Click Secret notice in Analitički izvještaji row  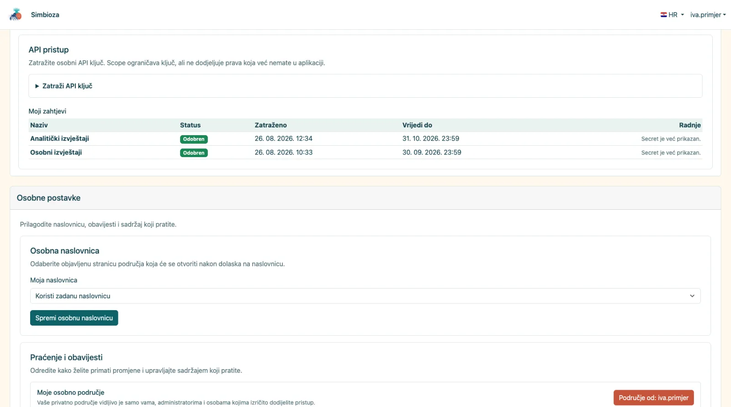tap(671, 139)
